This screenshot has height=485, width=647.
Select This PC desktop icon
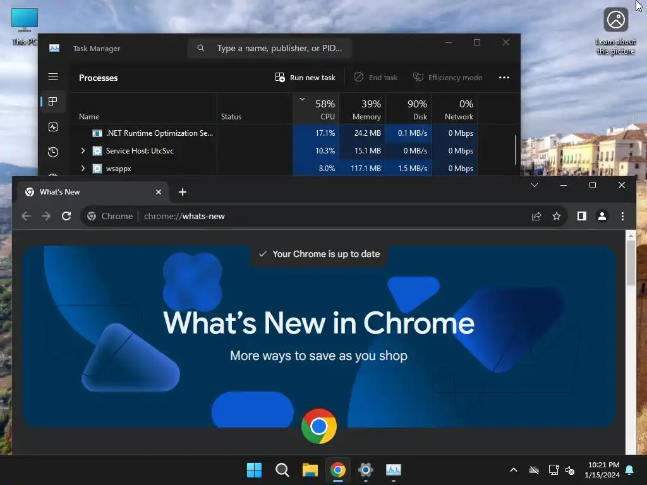point(25,27)
